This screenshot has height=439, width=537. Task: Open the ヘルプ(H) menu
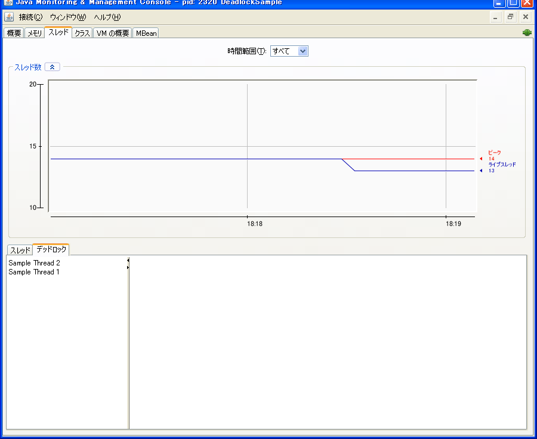point(107,17)
